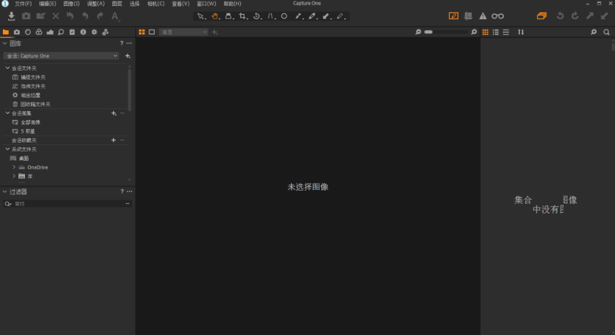Viewport: 615px width, 335px height.
Task: Click the browser search magnifier icon
Action: click(x=606, y=32)
